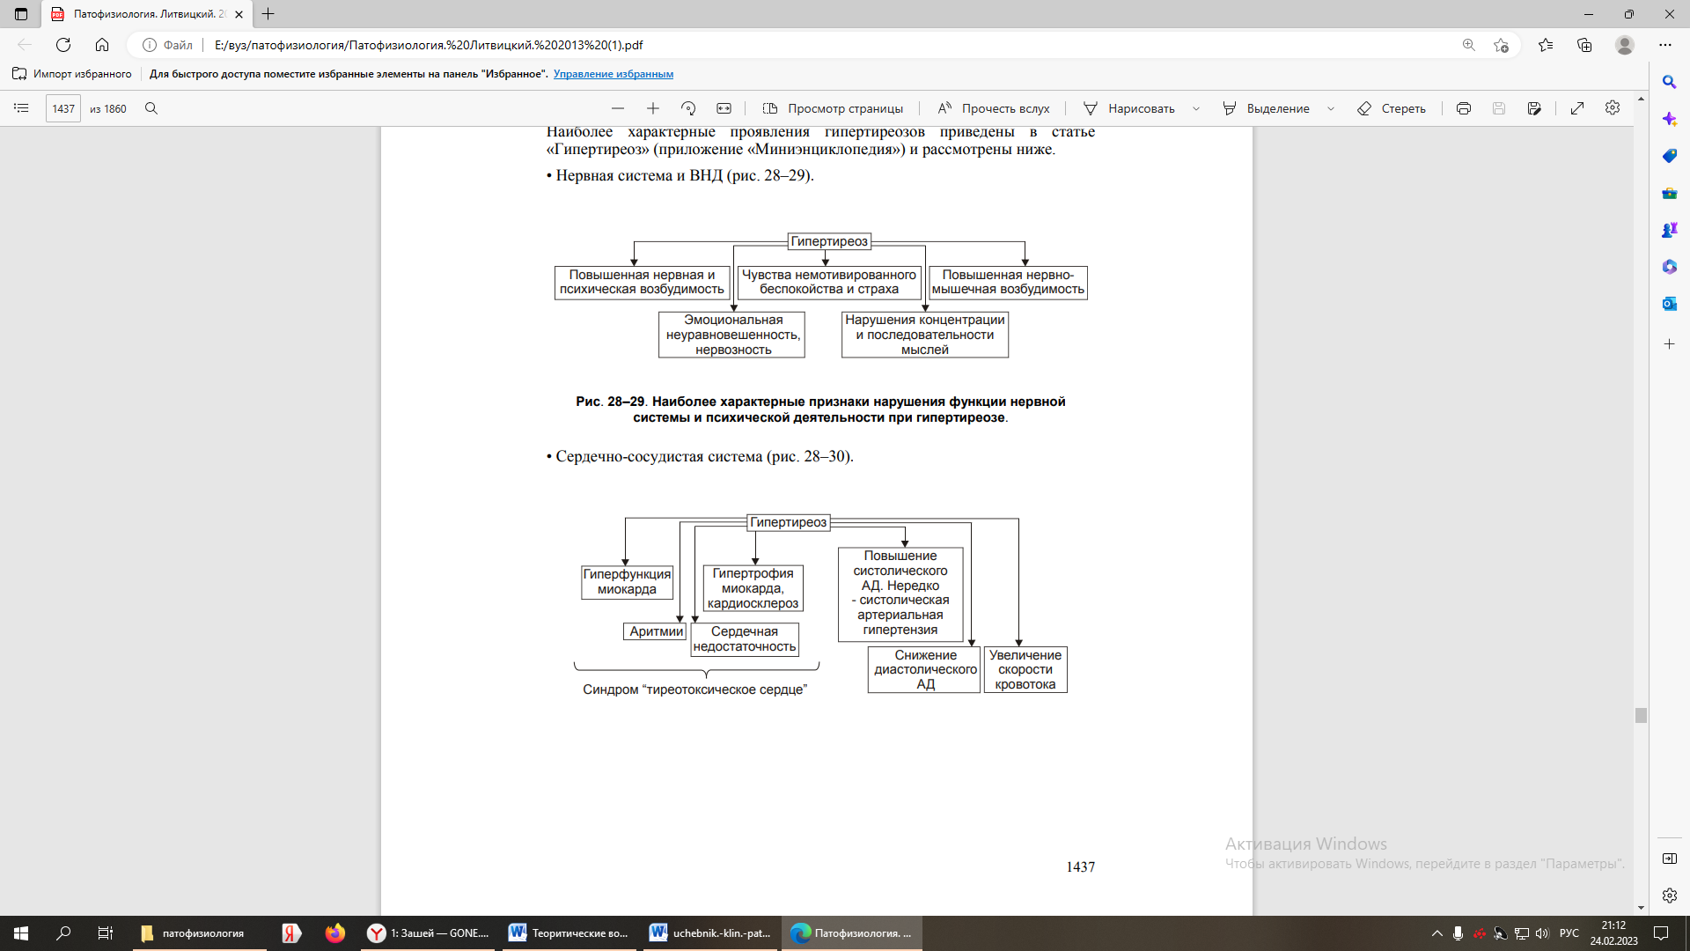The image size is (1690, 951).
Task: Start Прочесть вслух read aloud
Action: click(994, 108)
